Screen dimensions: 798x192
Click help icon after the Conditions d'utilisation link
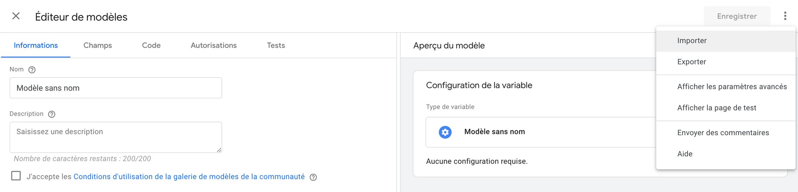click(313, 177)
